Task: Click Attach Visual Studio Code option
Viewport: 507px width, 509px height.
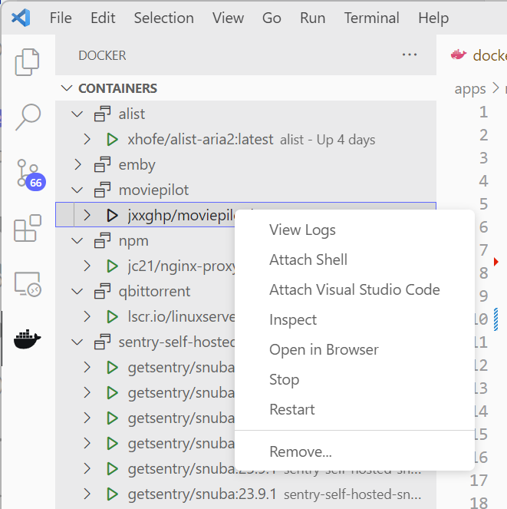Action: [x=354, y=289]
